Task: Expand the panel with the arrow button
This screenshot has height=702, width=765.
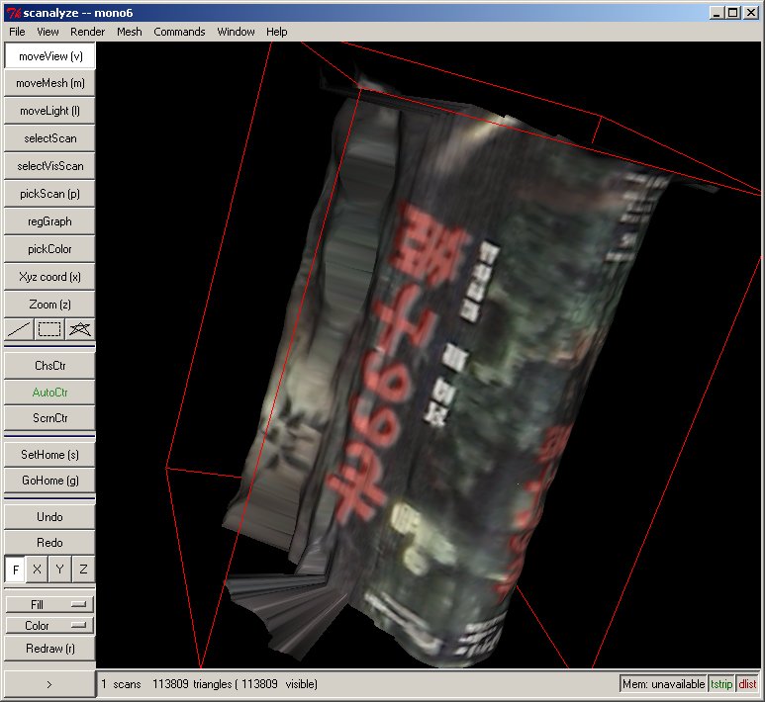Action: (49, 684)
